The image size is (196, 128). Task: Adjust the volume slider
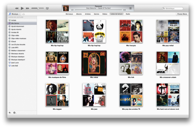[38, 8]
